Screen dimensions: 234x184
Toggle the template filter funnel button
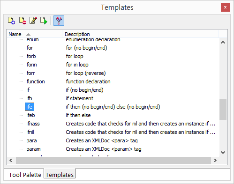click(x=59, y=21)
